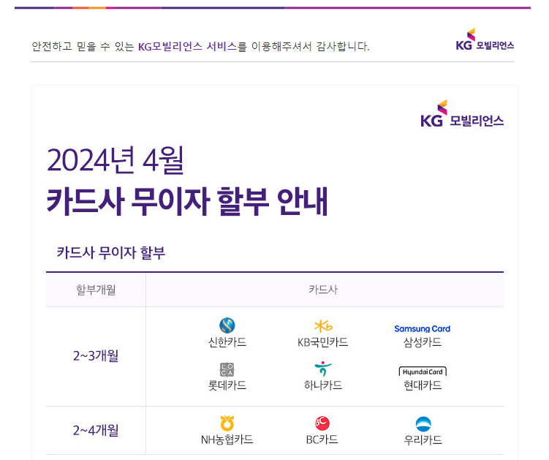Click the 2~4개월 installment row cell
Viewport: 549px width, 460px height.
pos(96,430)
